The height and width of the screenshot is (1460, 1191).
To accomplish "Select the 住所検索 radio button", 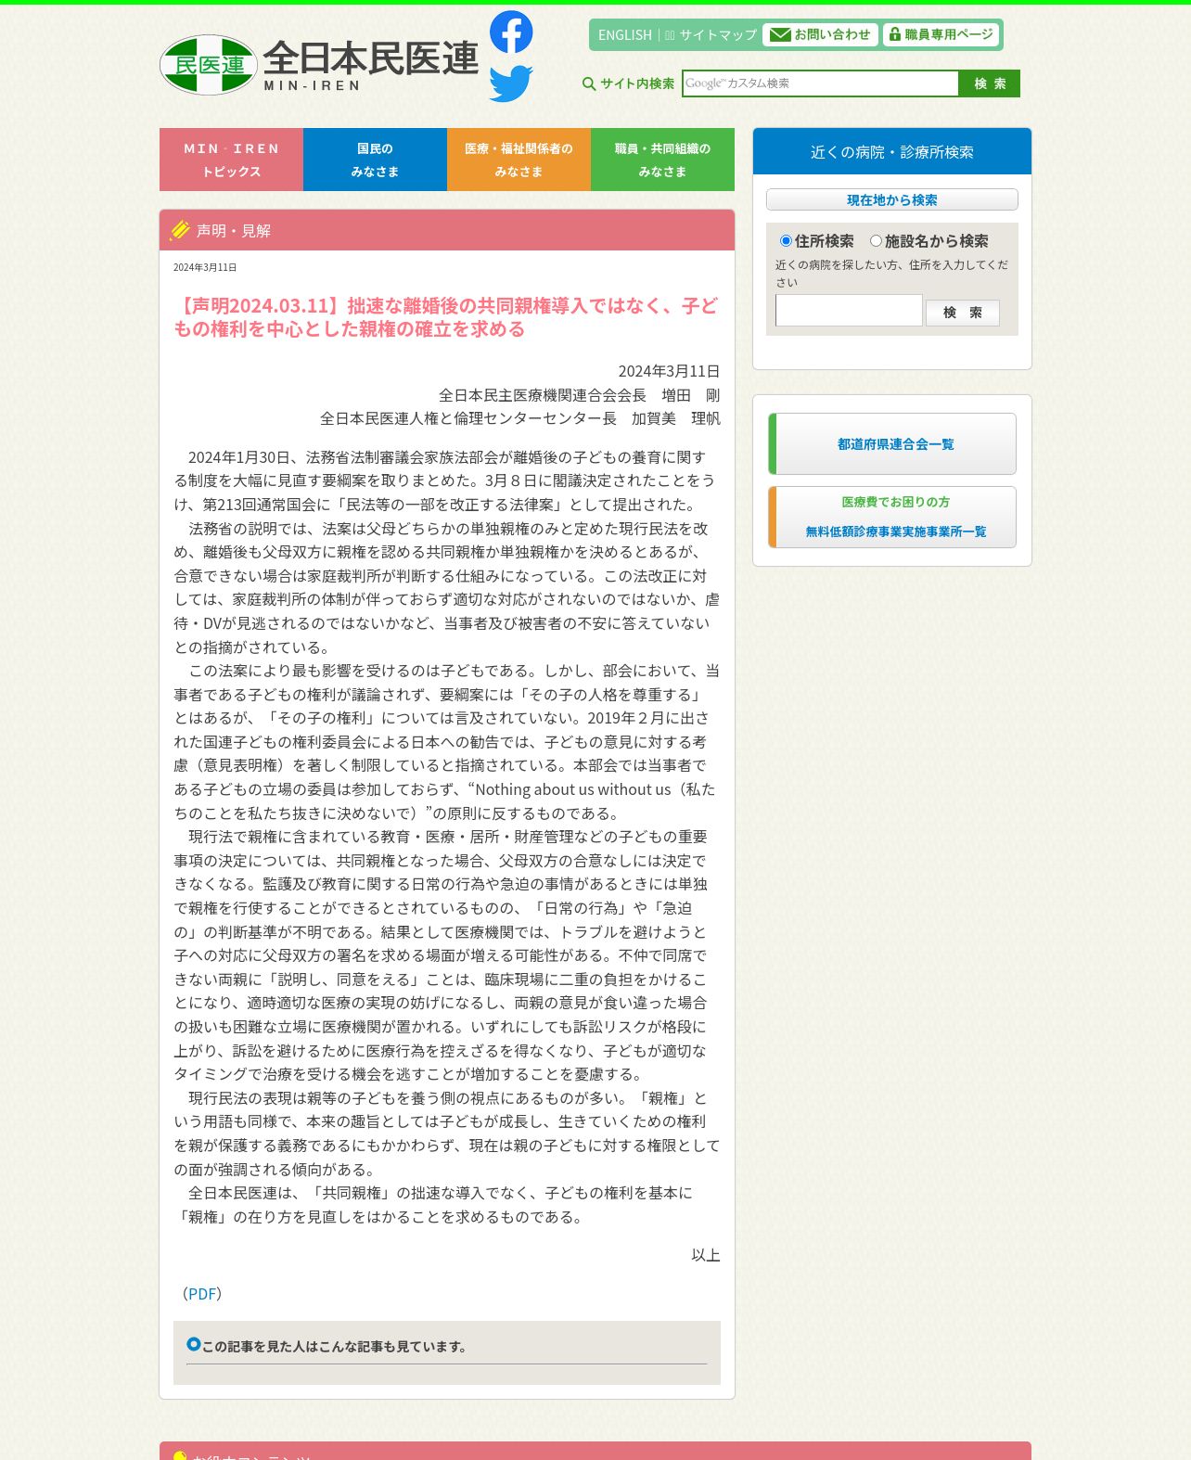I will [x=786, y=241].
